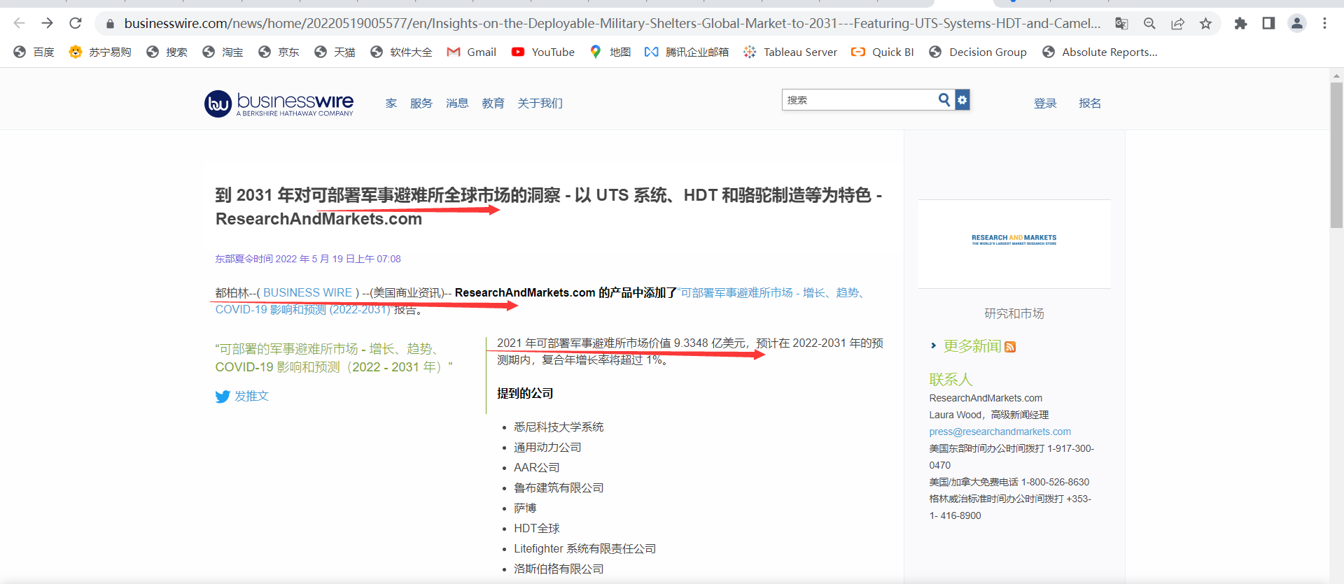Open the 苏宁易购 bookmark
Screen dimensions: 1344x584
100,52
